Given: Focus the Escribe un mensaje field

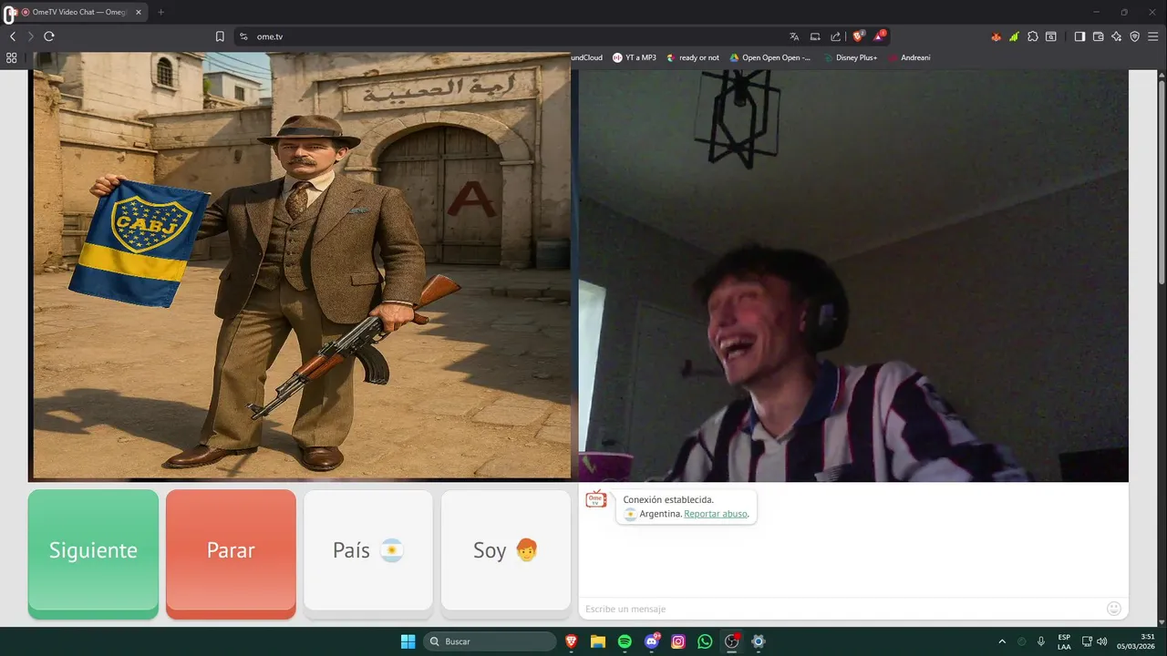Looking at the screenshot, I should [841, 609].
